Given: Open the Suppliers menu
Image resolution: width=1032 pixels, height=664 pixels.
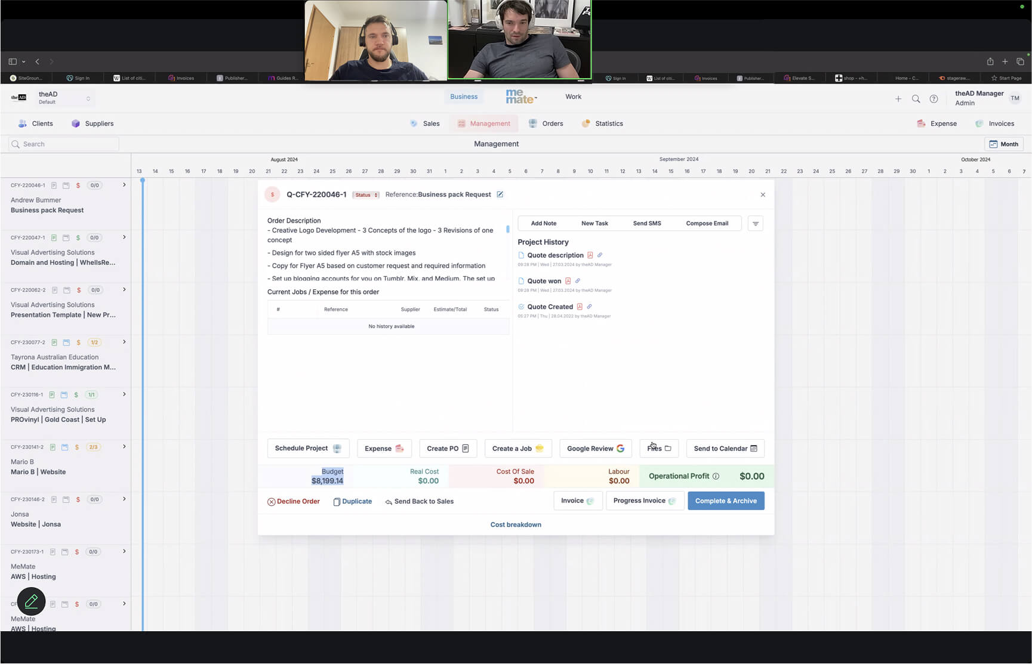Looking at the screenshot, I should click(92, 123).
